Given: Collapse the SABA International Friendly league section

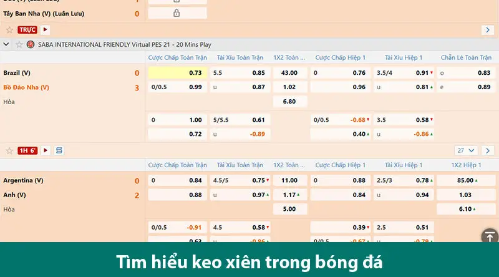Looking at the screenshot, I should [6, 44].
